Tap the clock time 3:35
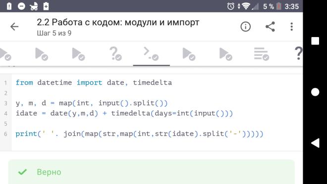This screenshot has height=184, width=327. (291, 6)
